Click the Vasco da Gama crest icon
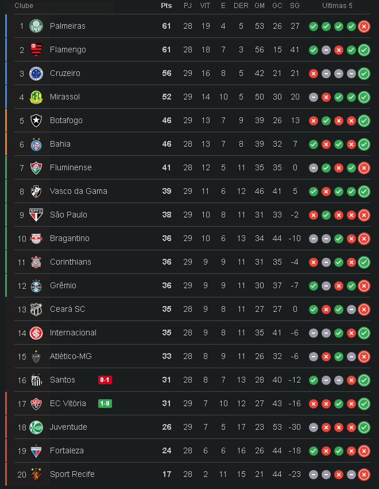This screenshot has height=489, width=379. tap(36, 191)
